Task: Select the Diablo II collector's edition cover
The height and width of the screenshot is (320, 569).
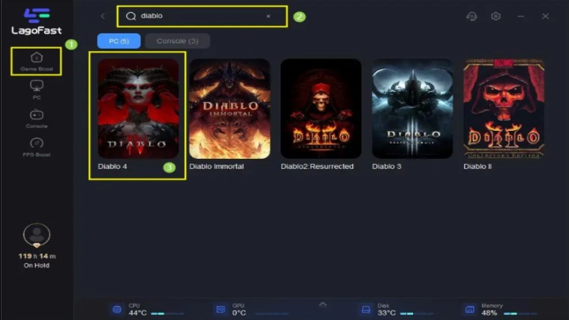Action: click(504, 109)
